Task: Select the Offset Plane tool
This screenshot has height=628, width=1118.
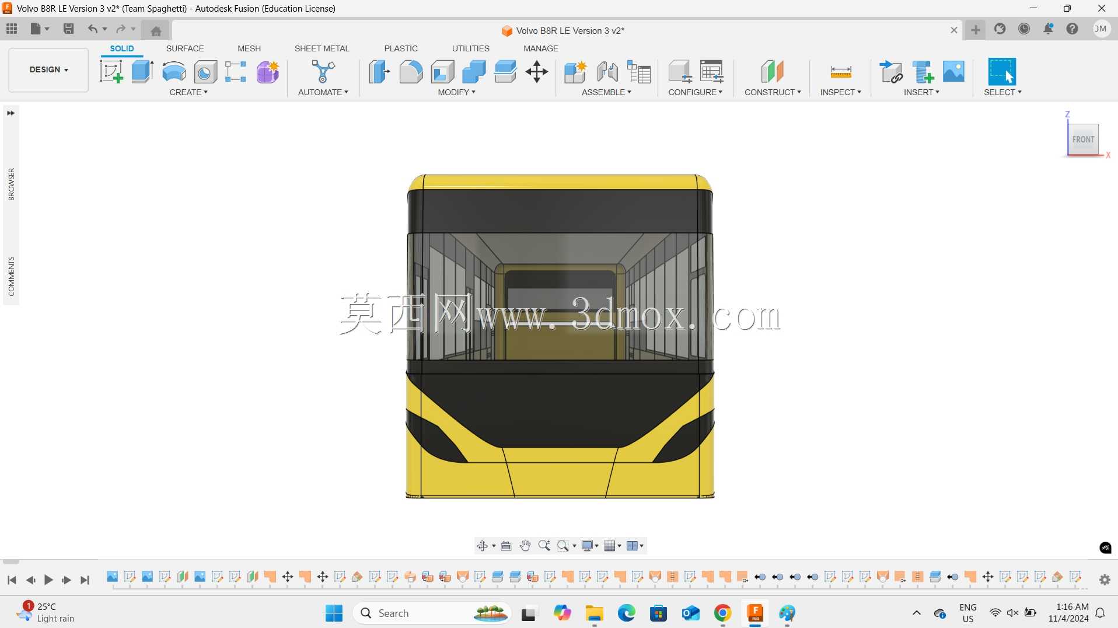Action: [773, 72]
